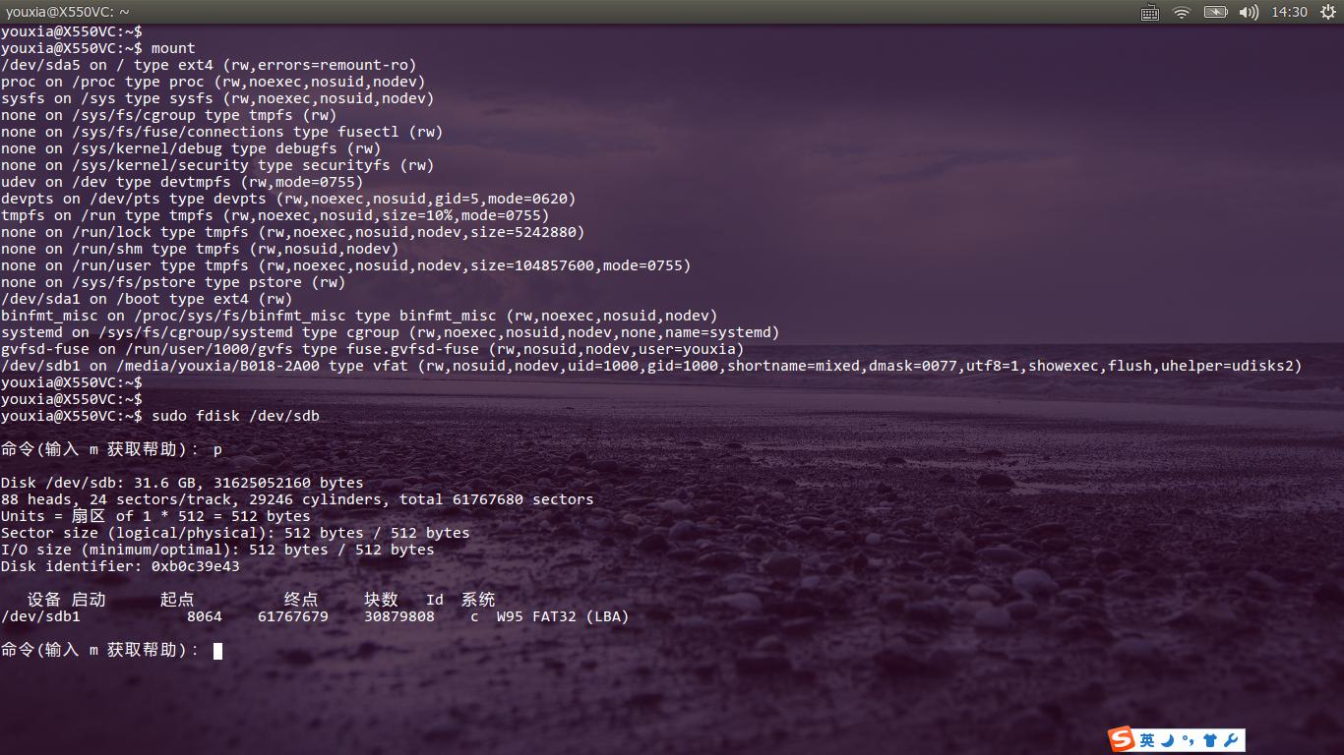The height and width of the screenshot is (755, 1344).
Task: Click the /dev/sdb1 partition table row
Action: (x=315, y=617)
